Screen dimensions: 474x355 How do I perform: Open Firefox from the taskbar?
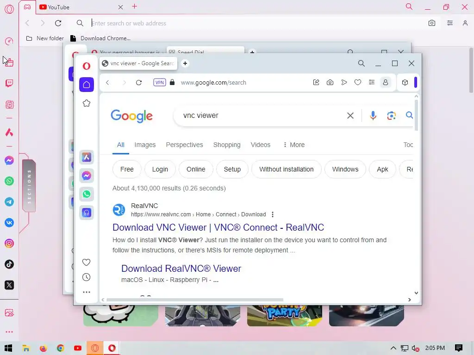(44, 348)
